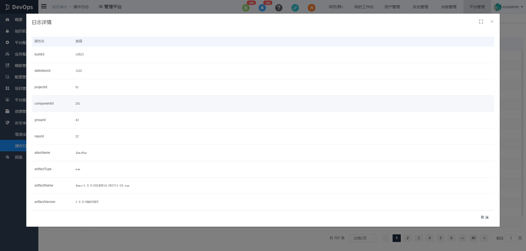Open the 20条/页 page size dropdown

(362, 238)
